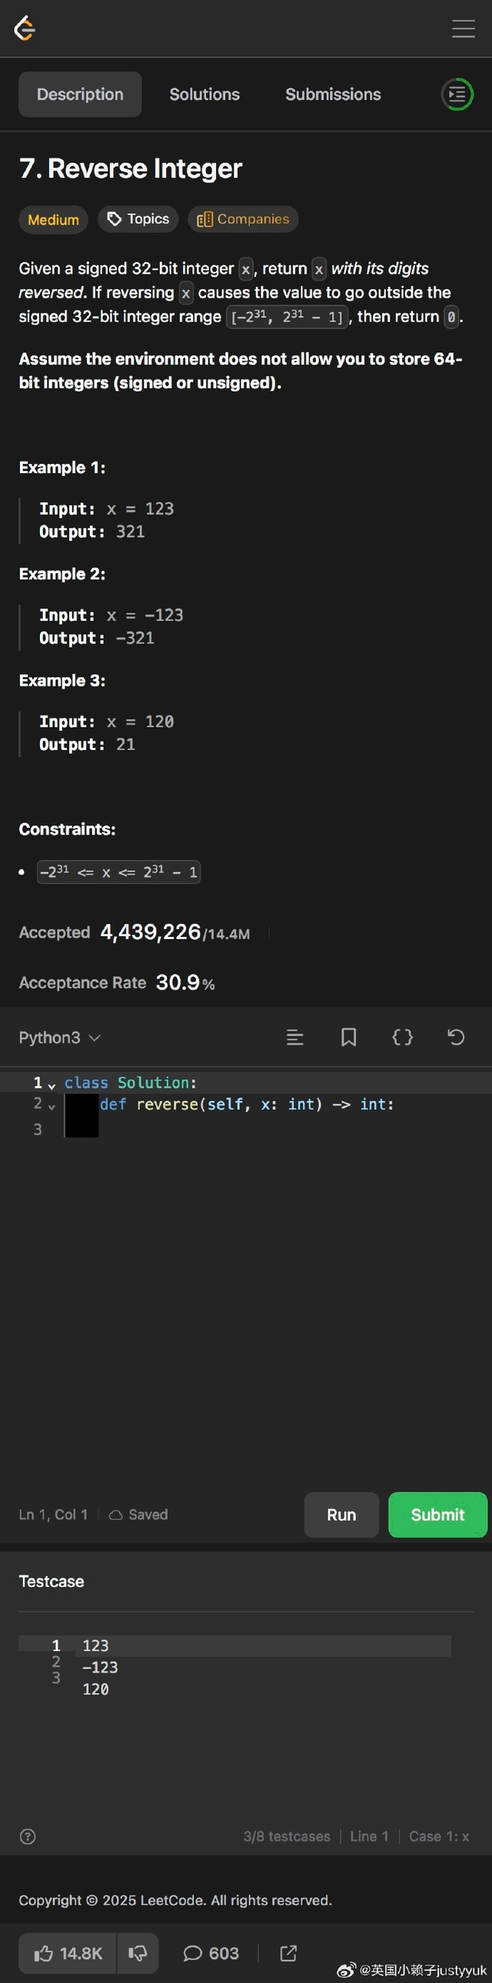
Task: Collapse the def reverse fold arrow
Action: 52,1106
